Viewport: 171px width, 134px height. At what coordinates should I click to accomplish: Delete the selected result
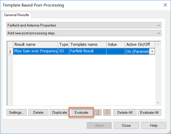[38, 112]
